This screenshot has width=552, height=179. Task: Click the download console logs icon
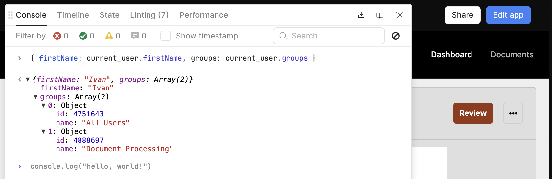click(x=361, y=15)
